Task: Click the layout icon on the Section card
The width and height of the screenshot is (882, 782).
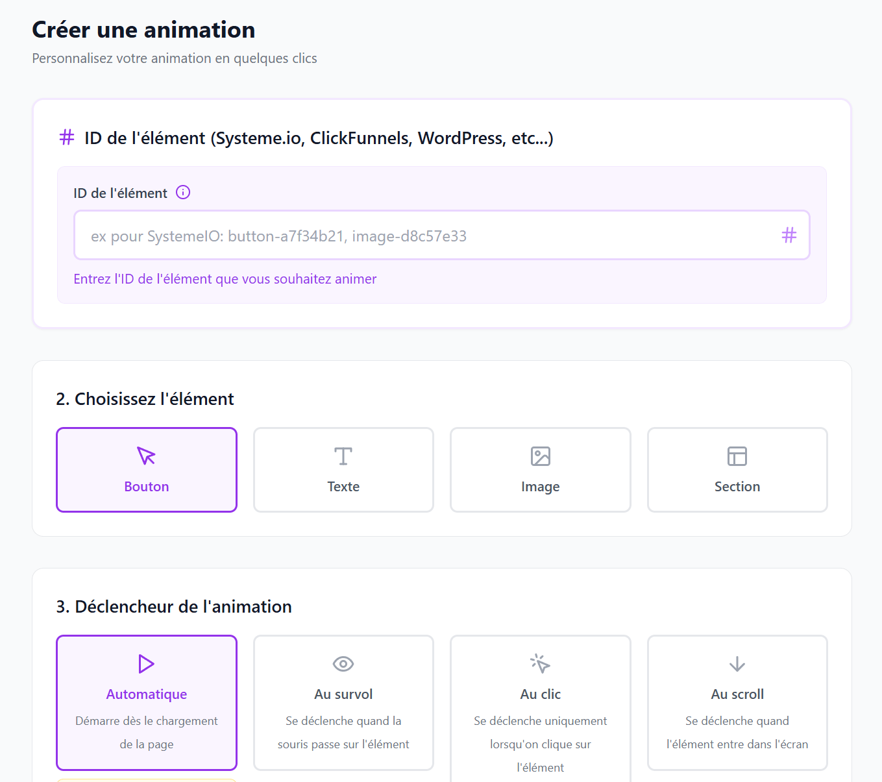Action: [x=737, y=456]
